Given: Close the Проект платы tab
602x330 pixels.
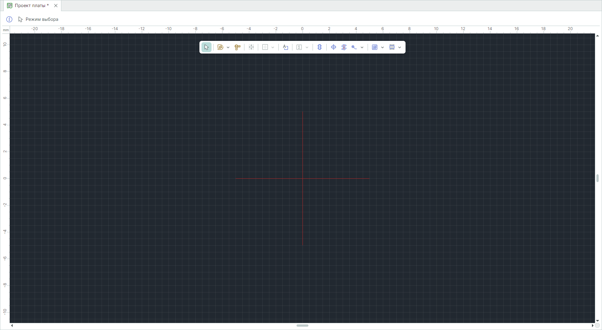Looking at the screenshot, I should (56, 6).
